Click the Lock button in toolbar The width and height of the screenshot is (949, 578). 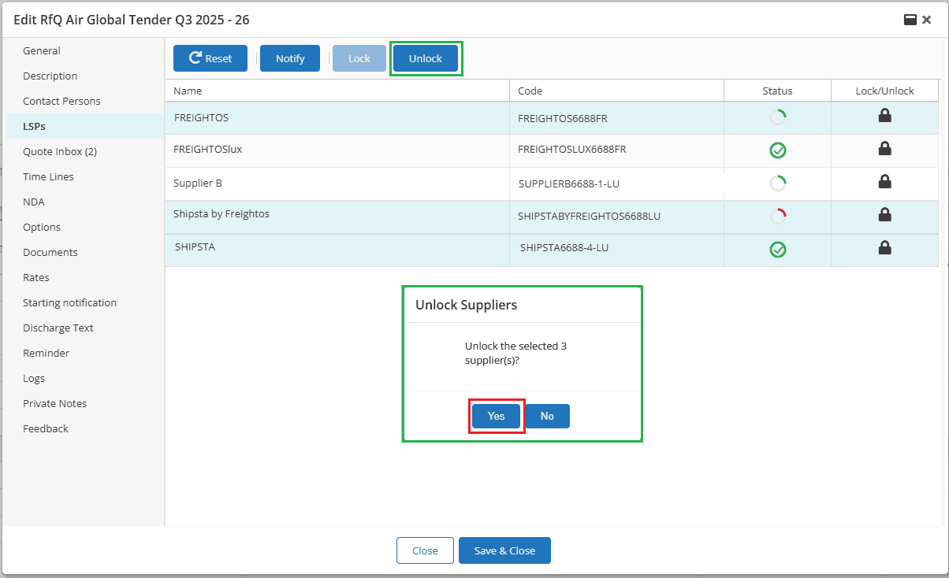(359, 58)
